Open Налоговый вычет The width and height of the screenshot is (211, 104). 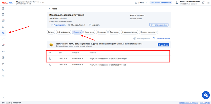78,25
